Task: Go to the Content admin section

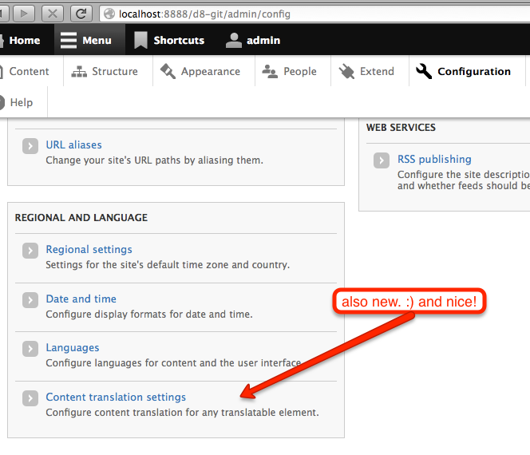Action: [x=29, y=71]
